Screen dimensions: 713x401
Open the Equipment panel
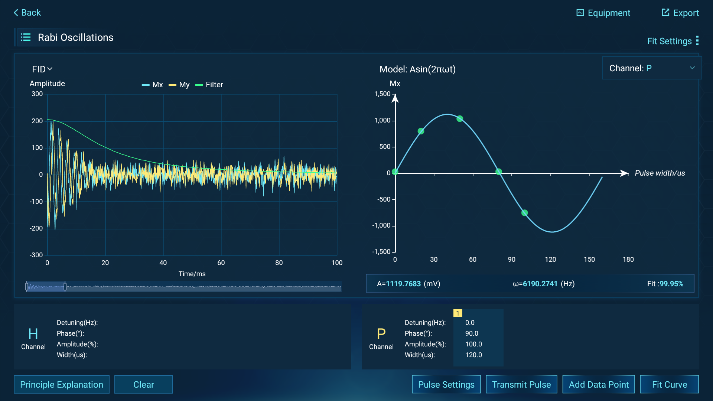tap(603, 13)
